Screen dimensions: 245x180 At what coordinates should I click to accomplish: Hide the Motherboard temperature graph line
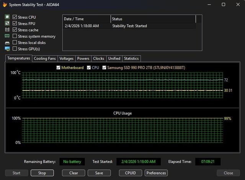pyautogui.click(x=59, y=68)
